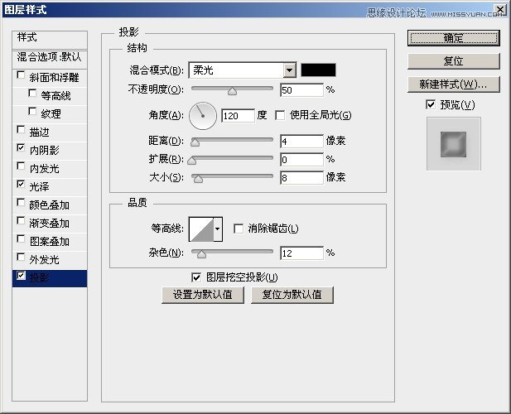The height and width of the screenshot is (414, 511).
Task: Click the 杂色 value field showing 12
Action: click(301, 253)
